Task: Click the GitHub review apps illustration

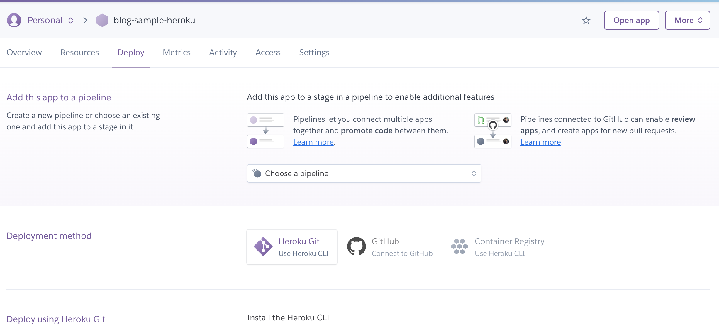Action: coord(493,131)
